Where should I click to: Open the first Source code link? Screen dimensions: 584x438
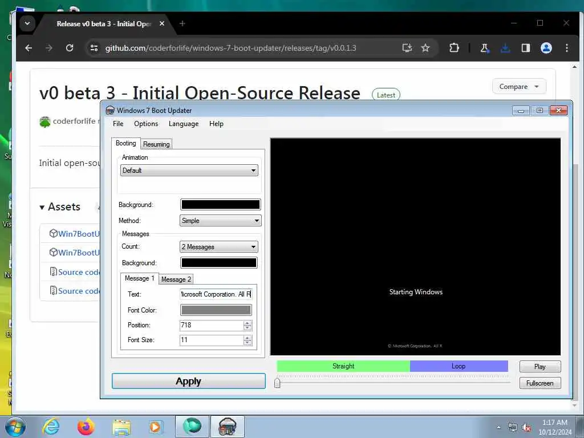tap(79, 272)
